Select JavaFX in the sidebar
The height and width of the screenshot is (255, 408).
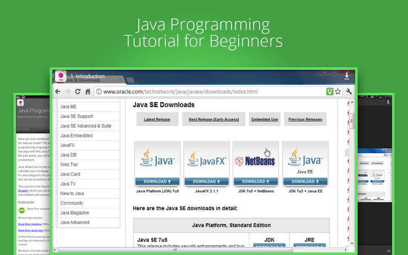tap(88, 145)
